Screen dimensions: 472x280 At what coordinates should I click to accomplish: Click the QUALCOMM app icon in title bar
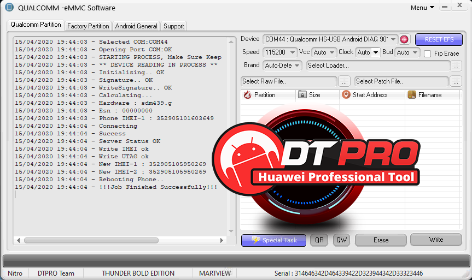[x=9, y=8]
